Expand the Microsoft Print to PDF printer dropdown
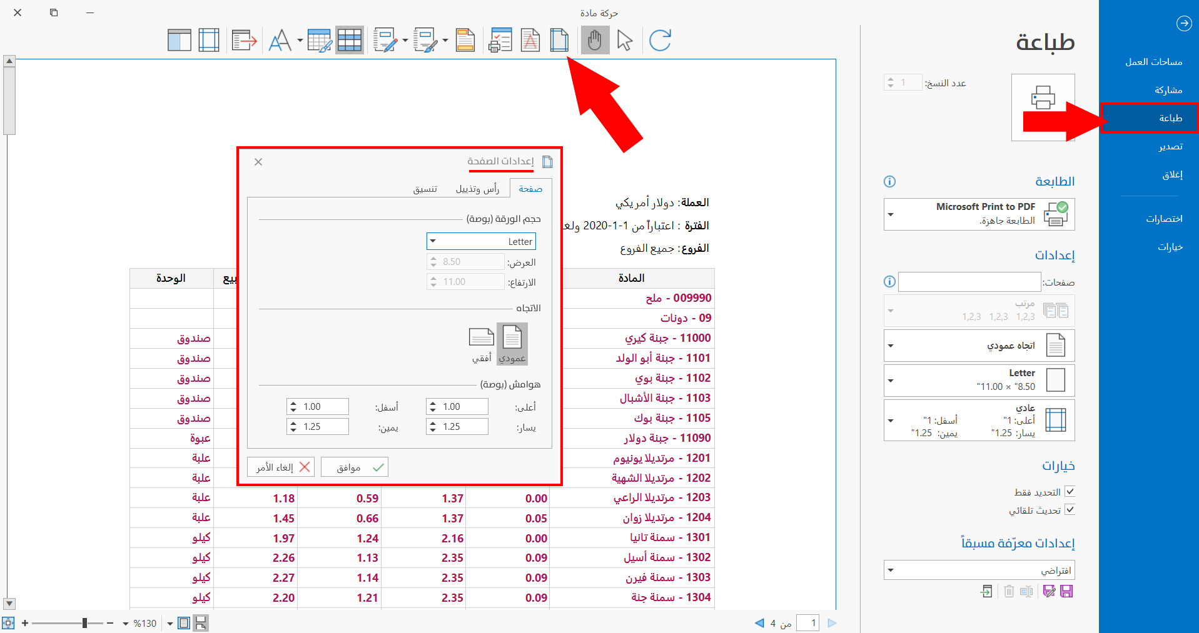 (x=979, y=214)
